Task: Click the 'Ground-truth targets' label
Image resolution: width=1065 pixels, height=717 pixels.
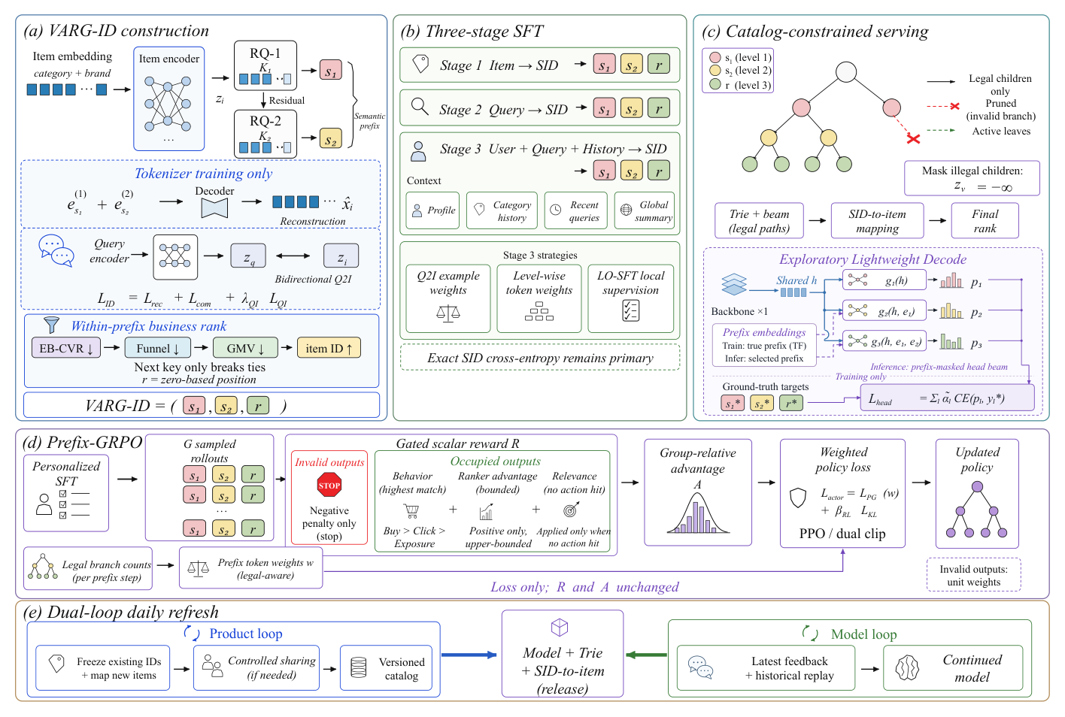Action: pyautogui.click(x=766, y=386)
